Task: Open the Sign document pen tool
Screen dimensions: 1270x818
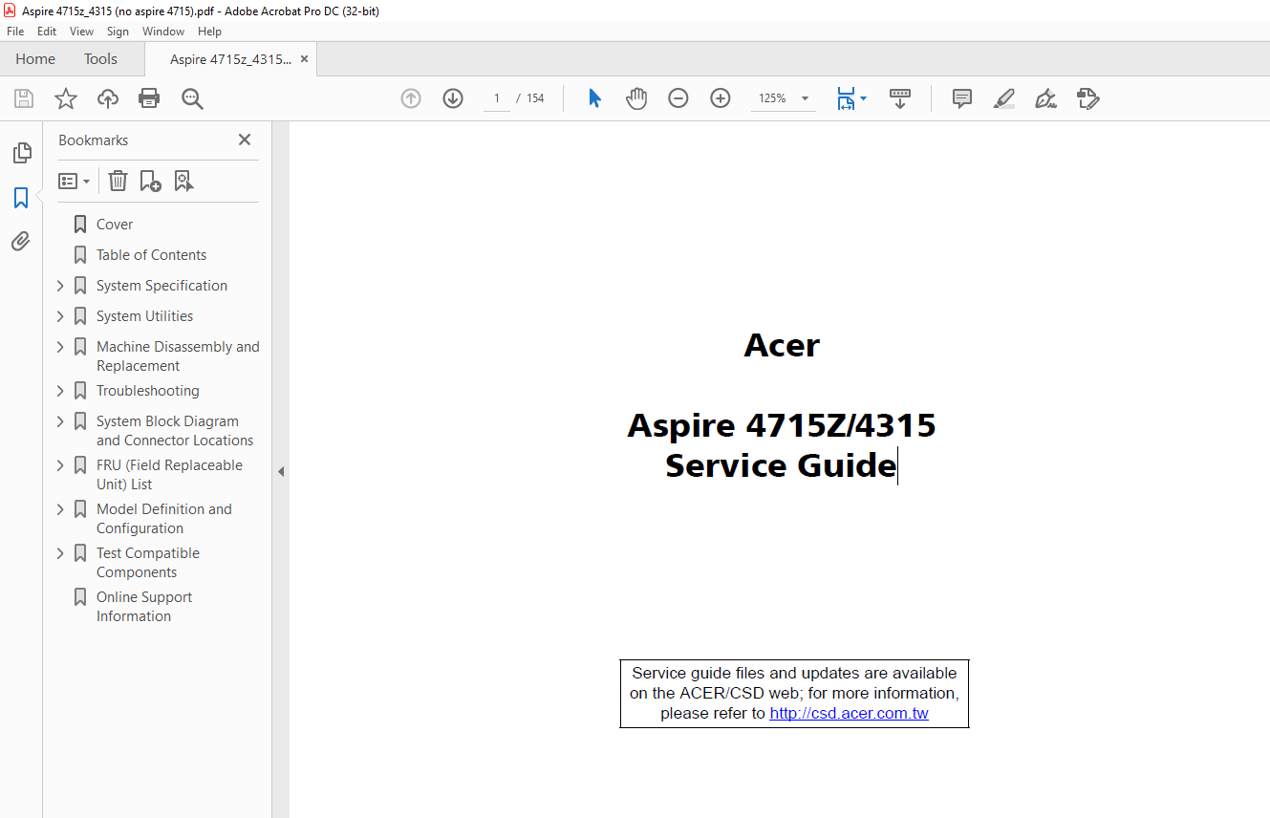Action: pos(1045,98)
